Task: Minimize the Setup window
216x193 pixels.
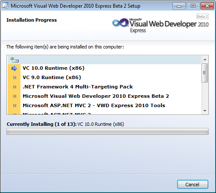Action: [x=179, y=6]
